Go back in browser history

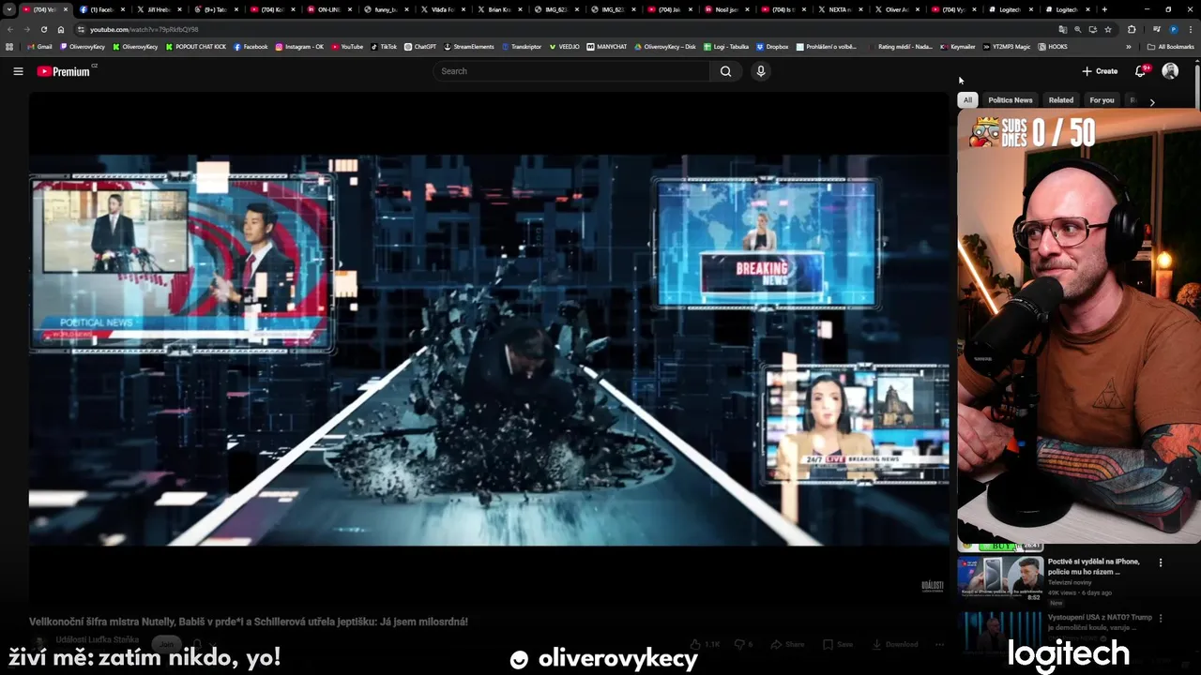pyautogui.click(x=10, y=29)
